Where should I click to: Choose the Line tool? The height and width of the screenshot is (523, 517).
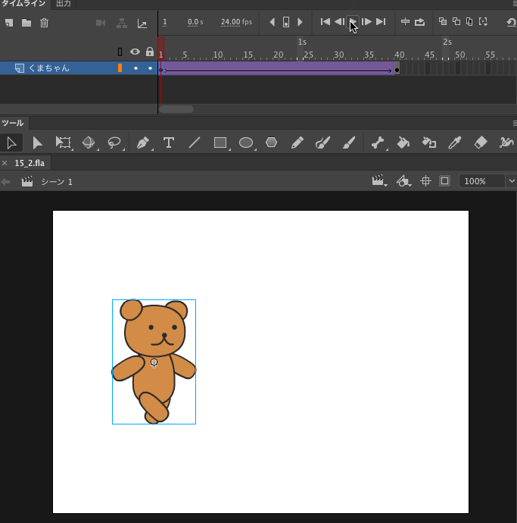tap(195, 142)
